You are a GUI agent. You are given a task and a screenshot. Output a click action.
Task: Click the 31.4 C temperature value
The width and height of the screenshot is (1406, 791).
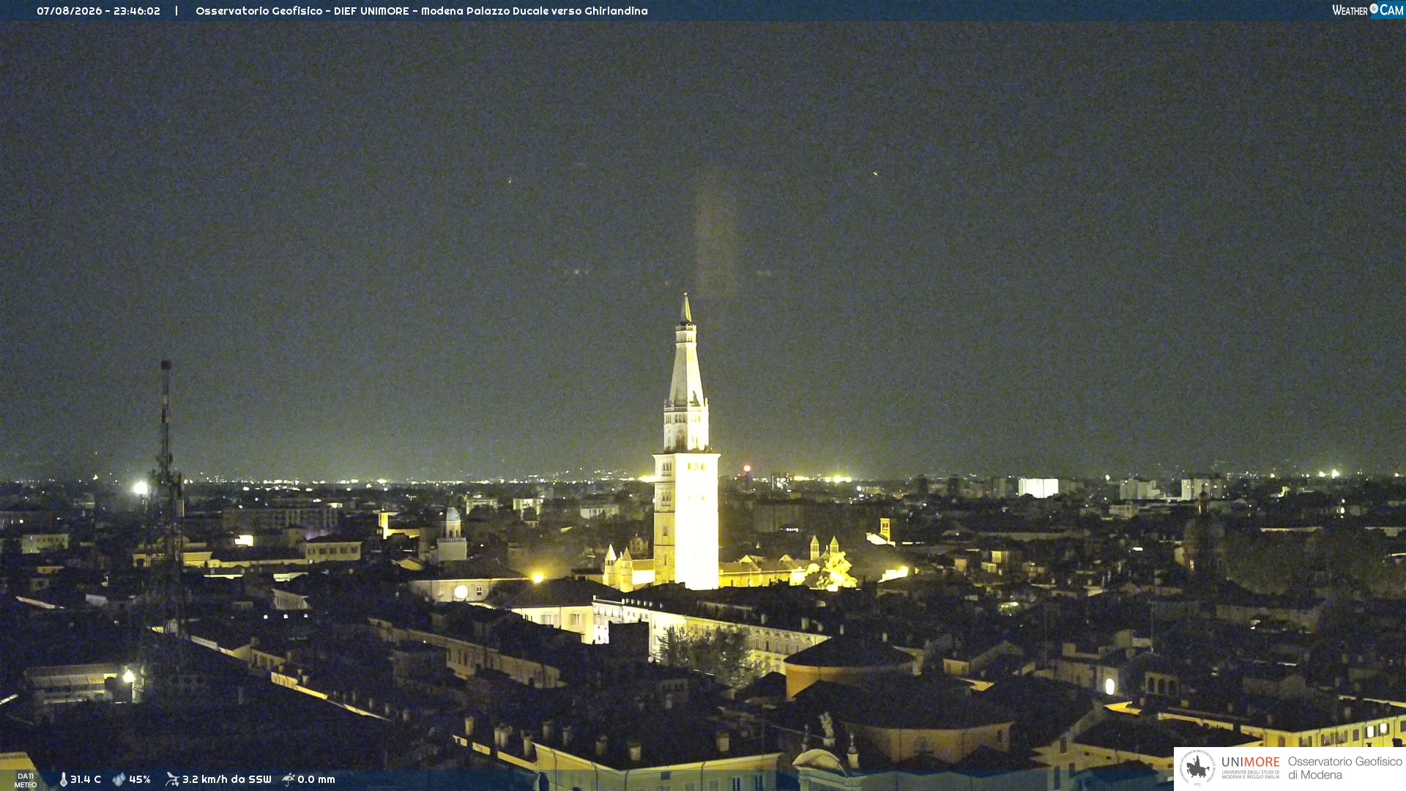86,779
